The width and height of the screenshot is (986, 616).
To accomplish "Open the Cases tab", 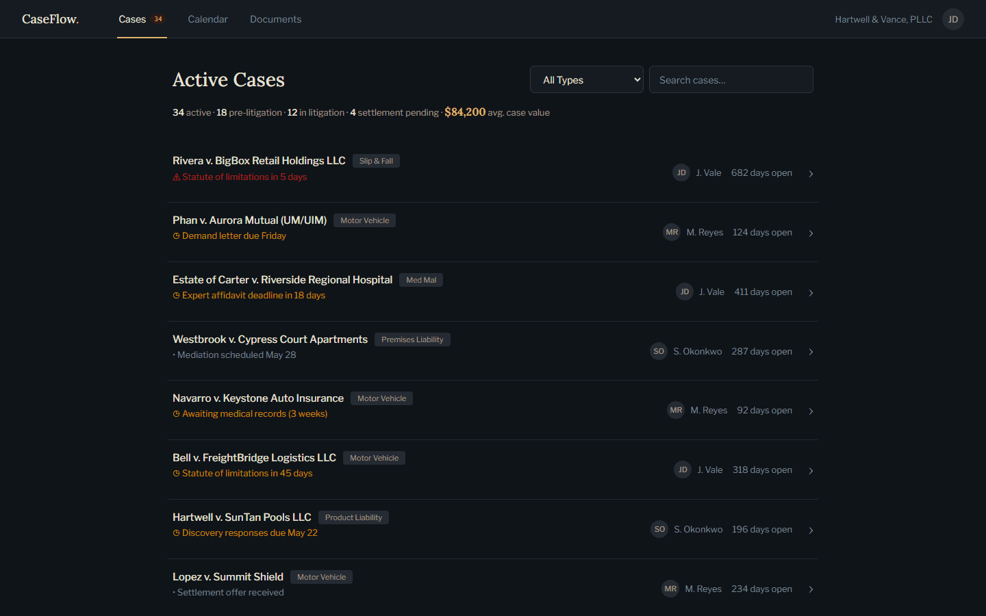I will coord(142,19).
